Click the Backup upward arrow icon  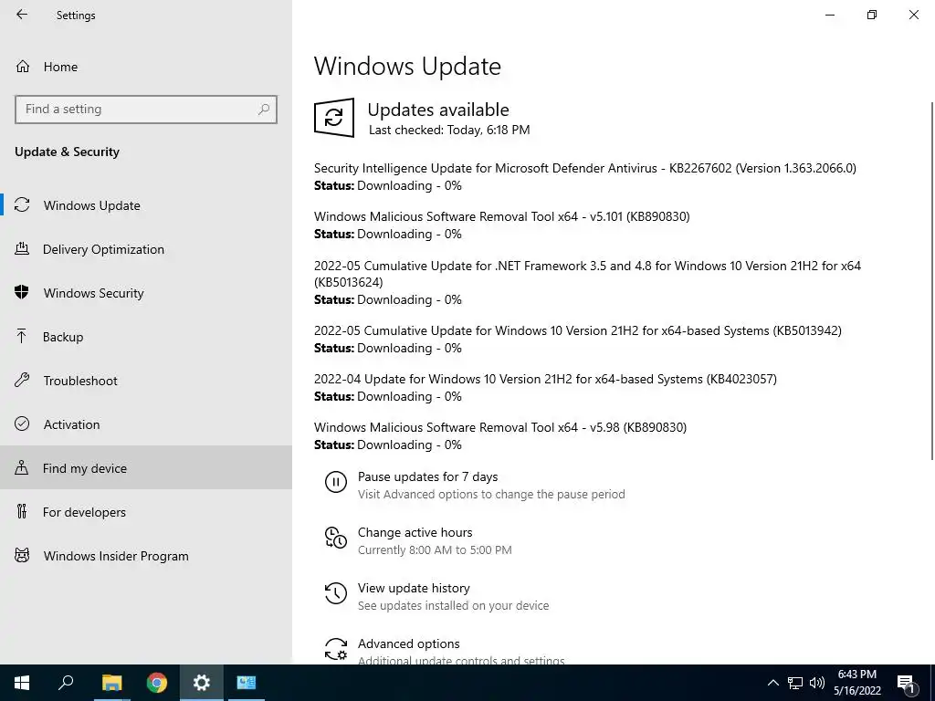(x=22, y=336)
